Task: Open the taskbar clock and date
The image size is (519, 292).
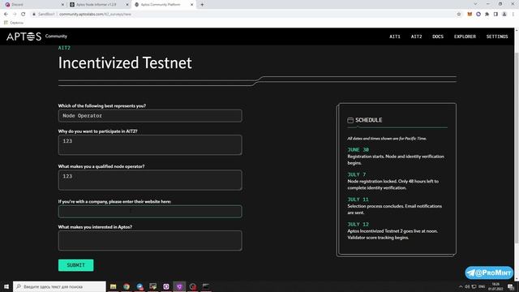Action: [495, 286]
